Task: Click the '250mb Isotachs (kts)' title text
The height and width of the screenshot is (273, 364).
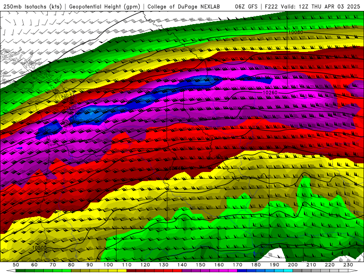Action: (x=32, y=6)
